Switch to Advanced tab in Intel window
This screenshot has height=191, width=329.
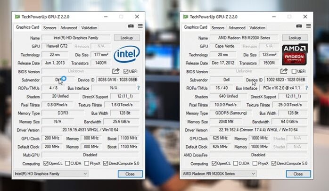pyautogui.click(x=69, y=28)
